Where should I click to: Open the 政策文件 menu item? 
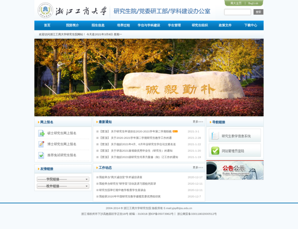[x=225, y=25]
